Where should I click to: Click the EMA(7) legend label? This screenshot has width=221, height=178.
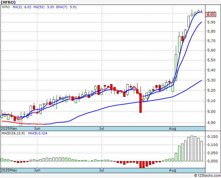pos(62,7)
